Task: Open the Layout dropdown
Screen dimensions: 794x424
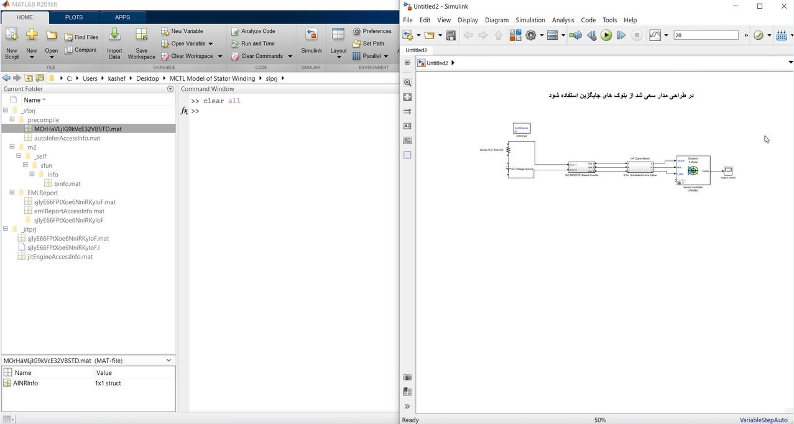Action: 338,44
